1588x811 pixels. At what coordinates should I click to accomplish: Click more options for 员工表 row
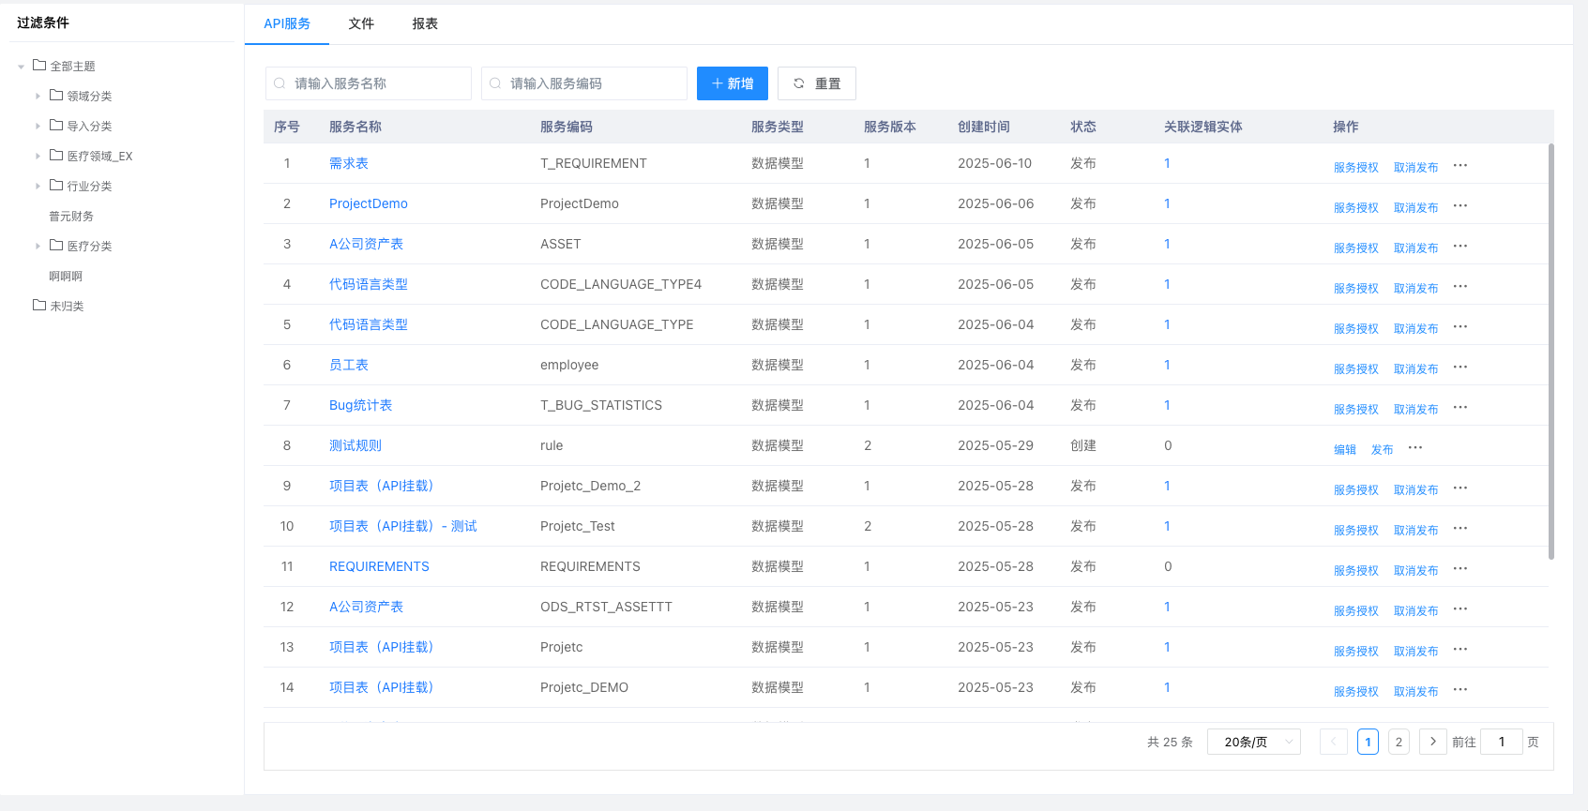1459,368
